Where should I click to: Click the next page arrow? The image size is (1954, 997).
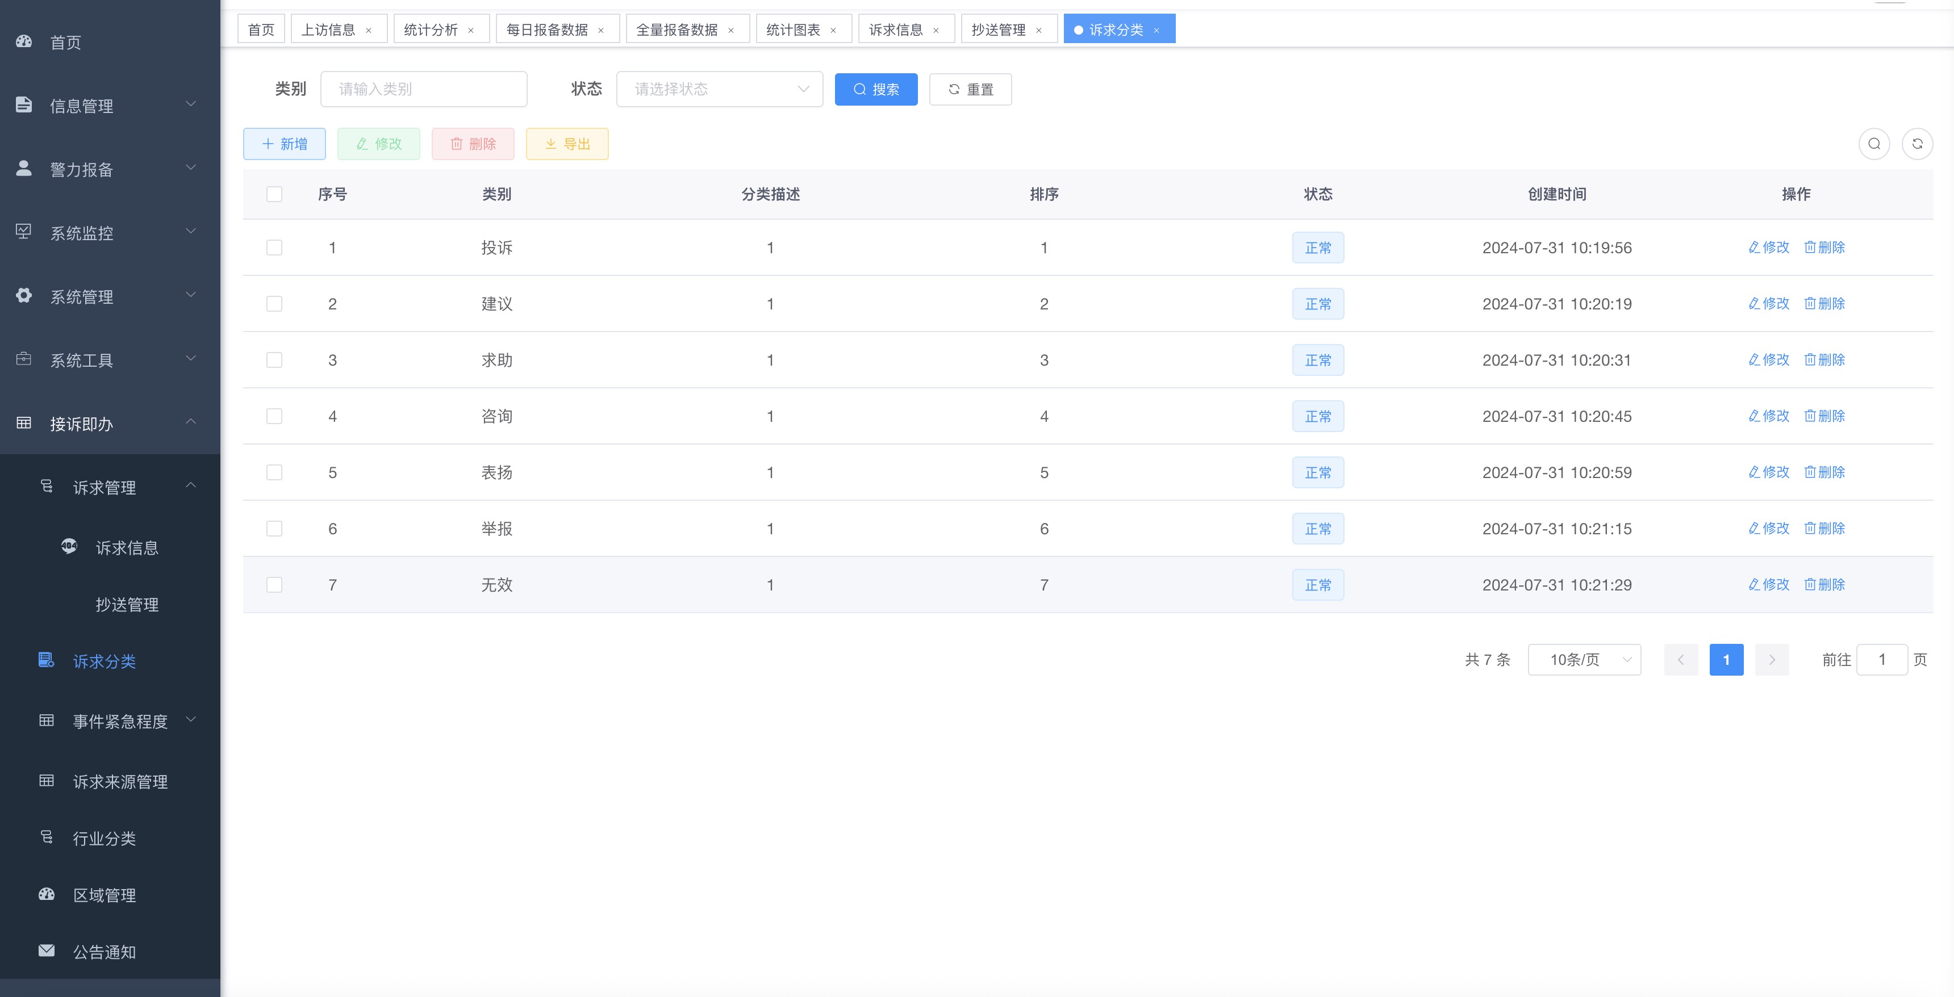point(1772,660)
